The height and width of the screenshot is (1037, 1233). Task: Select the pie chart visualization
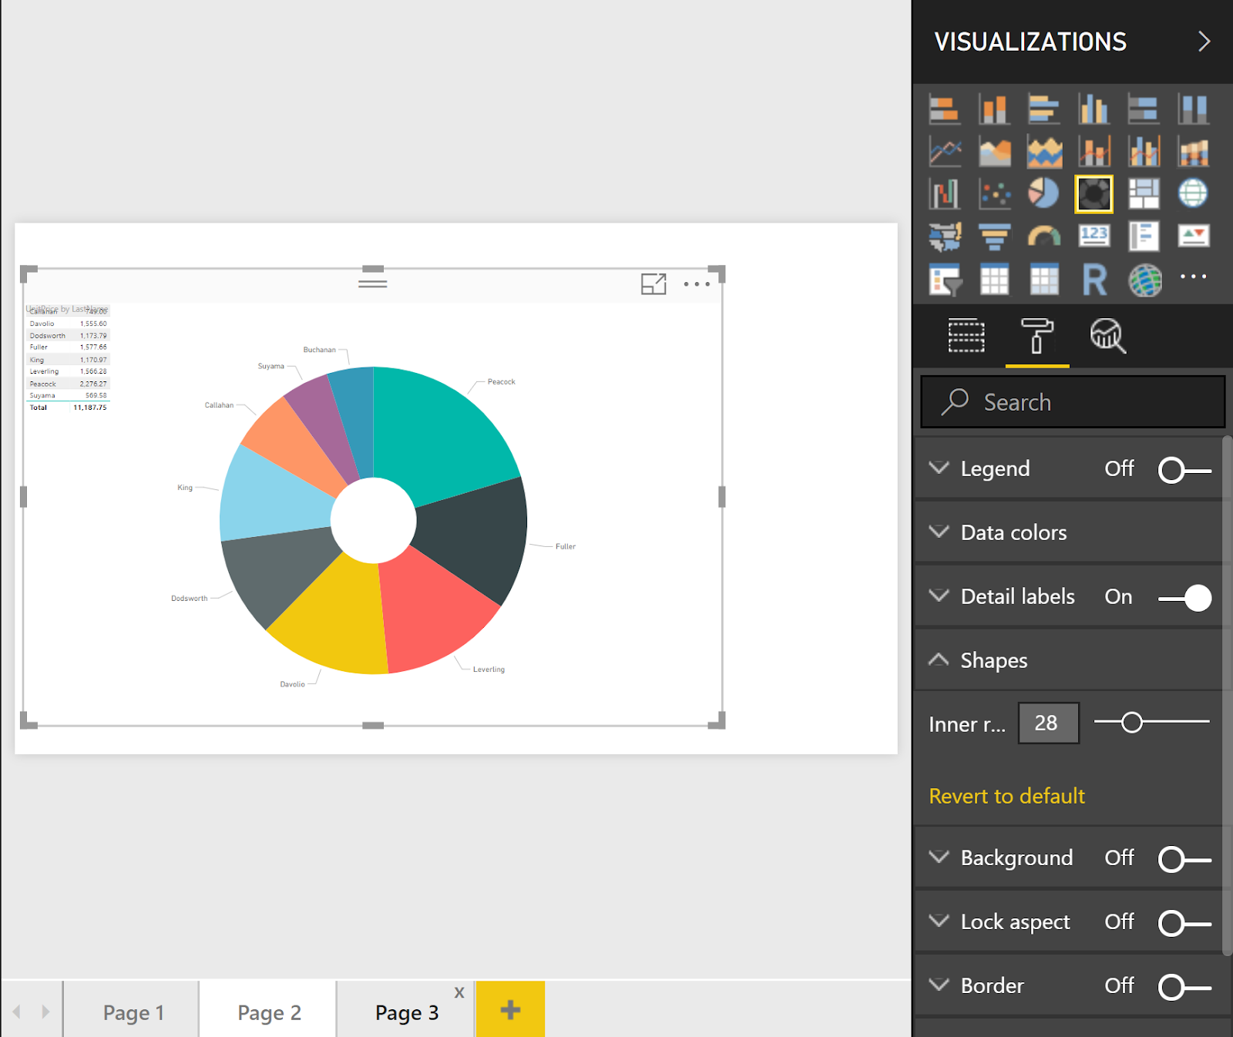point(1044,193)
